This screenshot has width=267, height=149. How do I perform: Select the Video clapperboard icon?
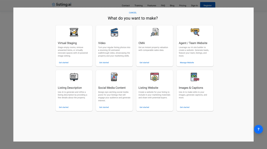114,32
